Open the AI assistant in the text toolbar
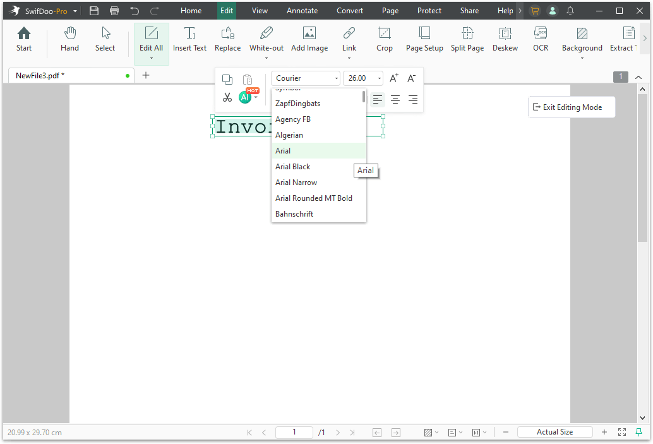The height and width of the screenshot is (444, 653). [x=244, y=97]
